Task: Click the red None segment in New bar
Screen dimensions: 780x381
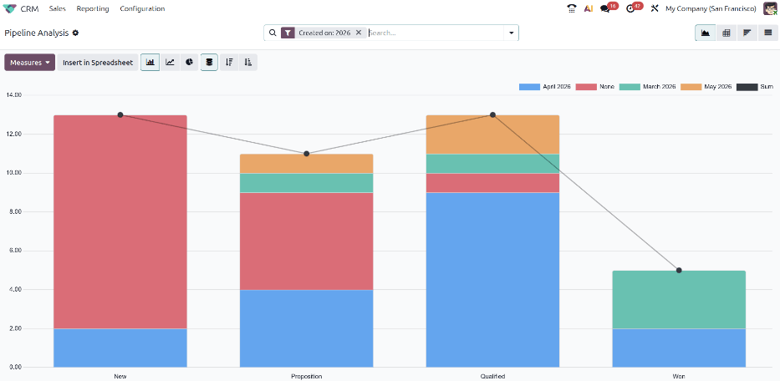Action: pos(120,222)
